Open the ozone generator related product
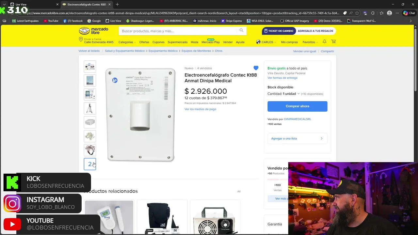 coord(215,217)
